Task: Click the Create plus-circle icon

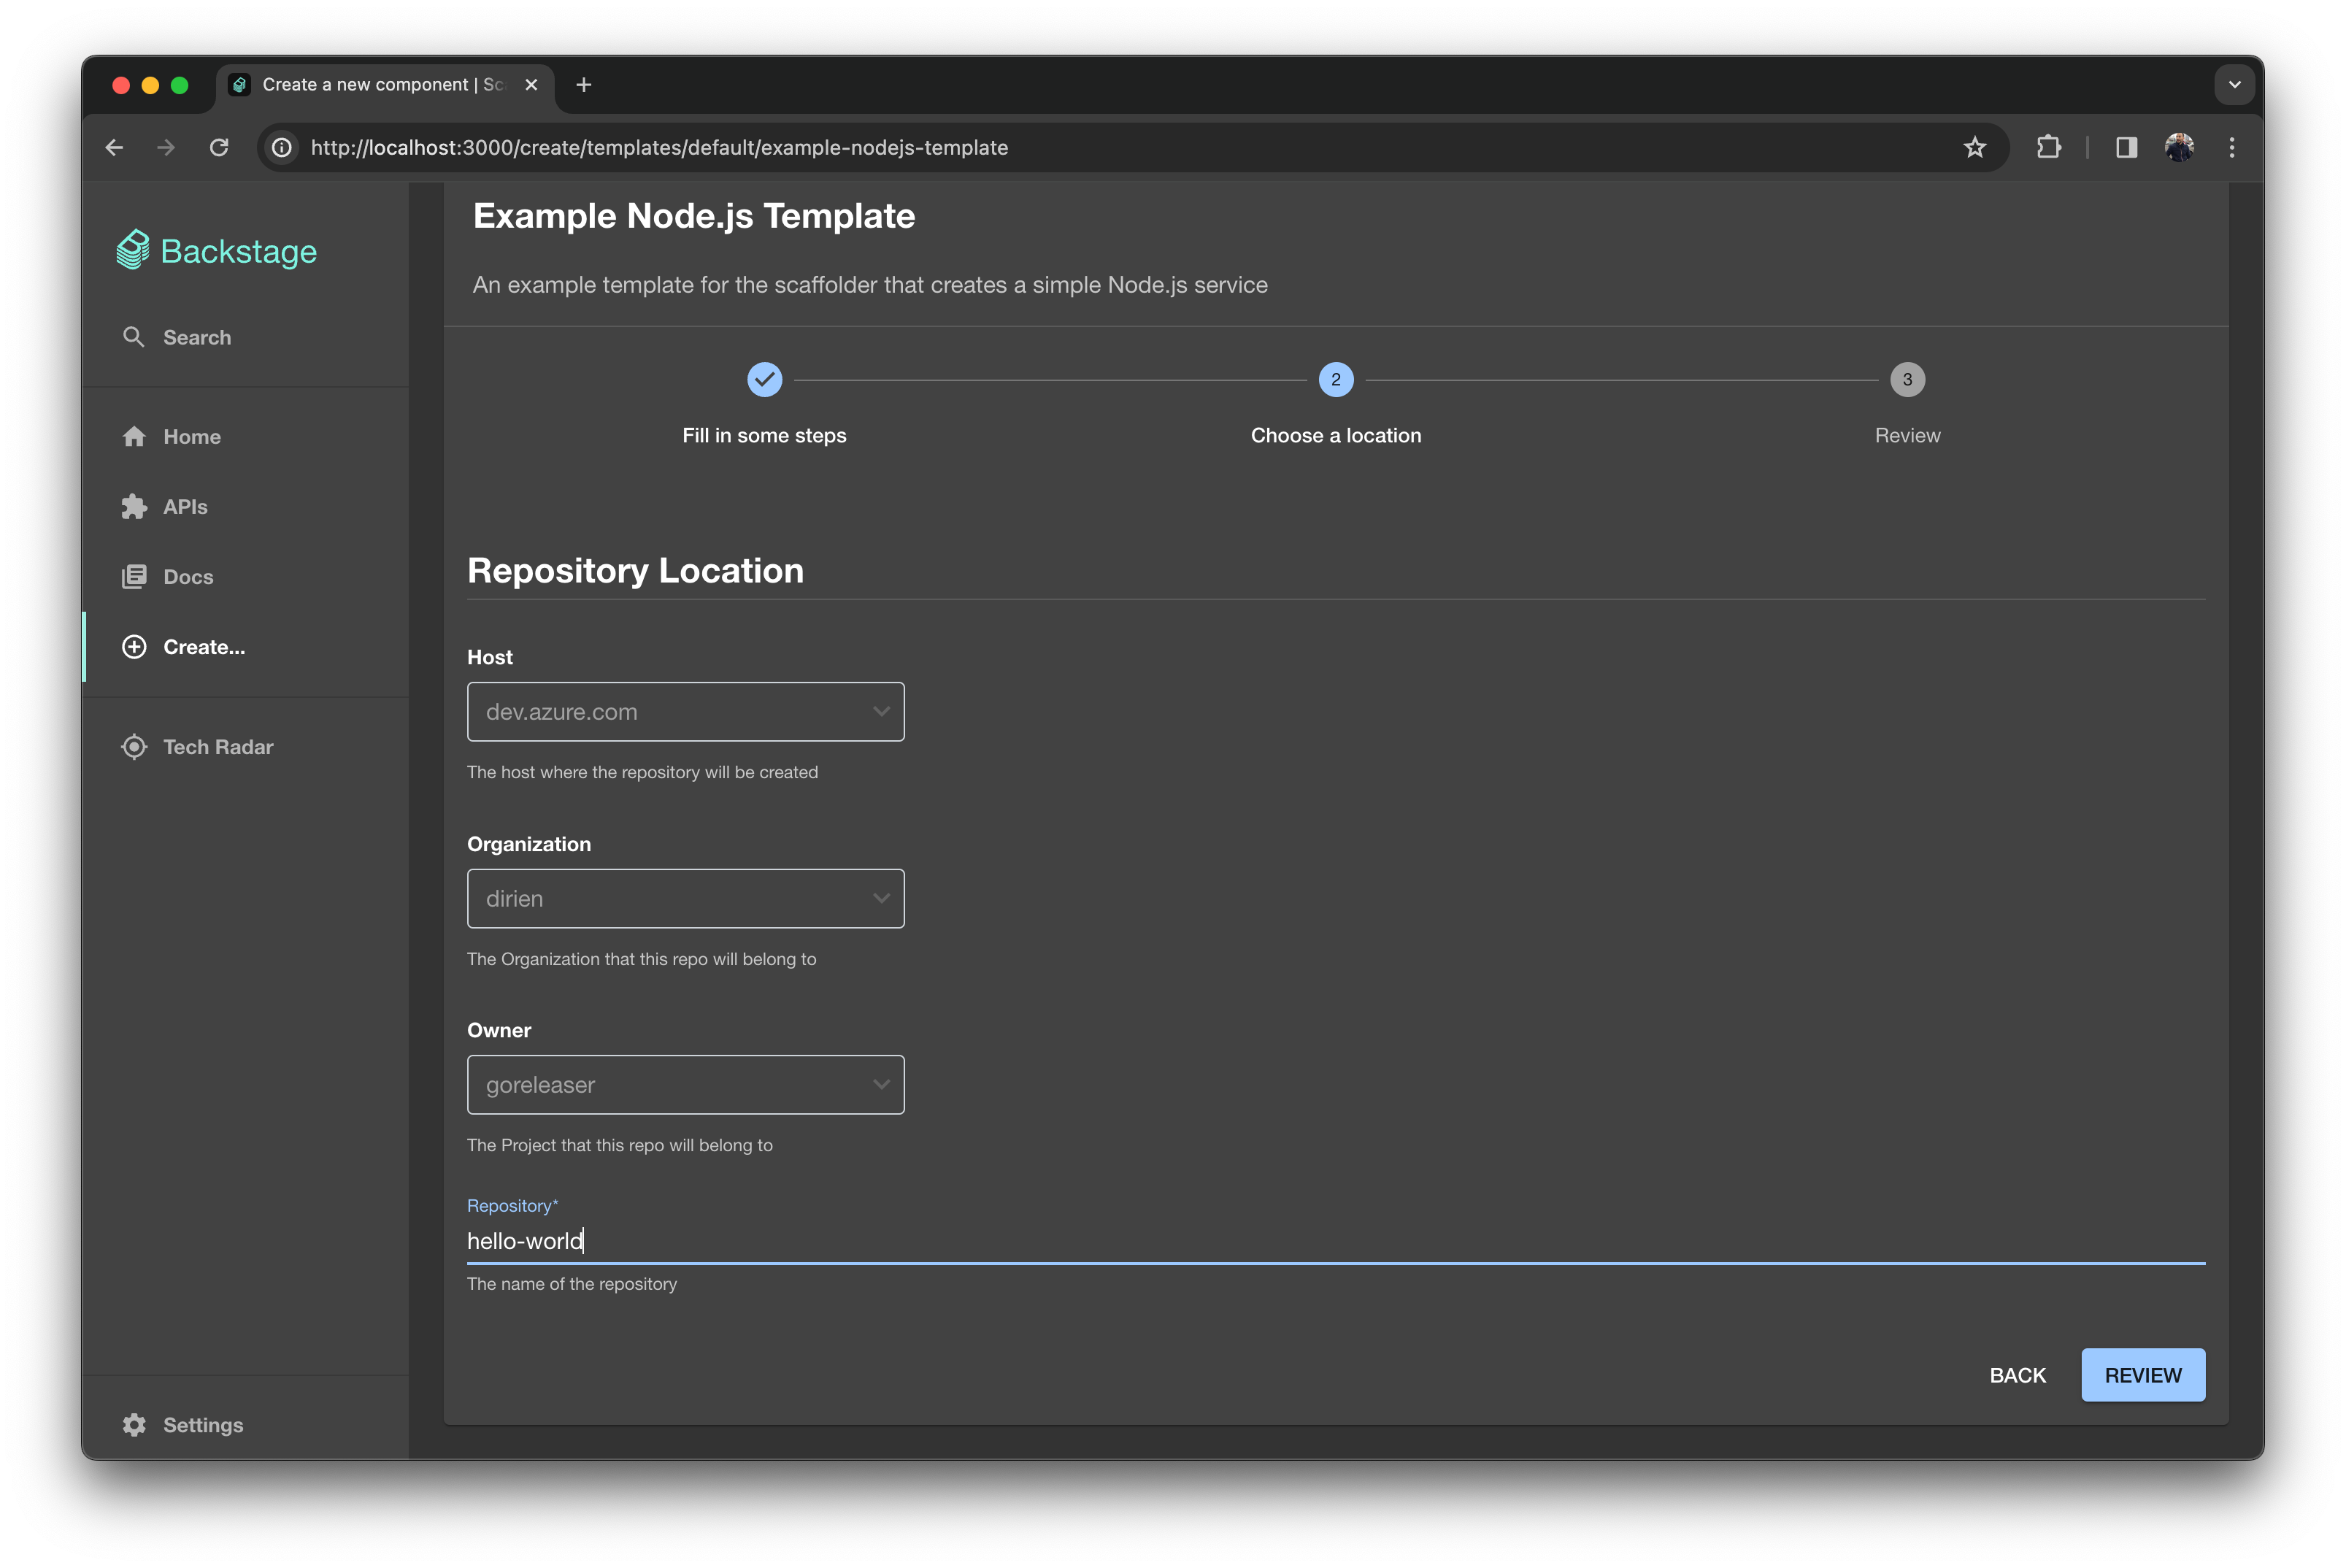Action: coord(134,647)
